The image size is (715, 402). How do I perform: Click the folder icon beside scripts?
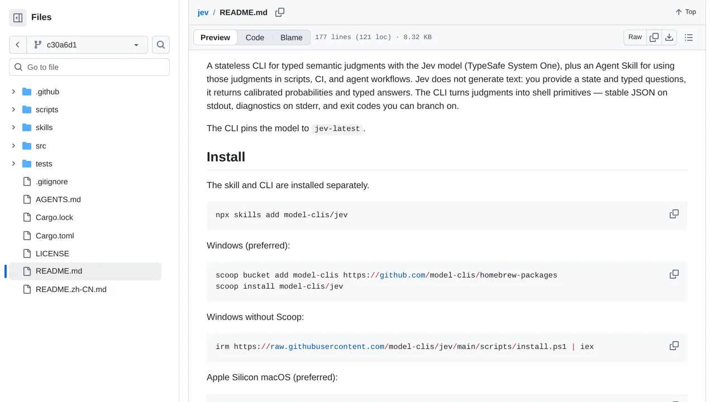coord(27,109)
